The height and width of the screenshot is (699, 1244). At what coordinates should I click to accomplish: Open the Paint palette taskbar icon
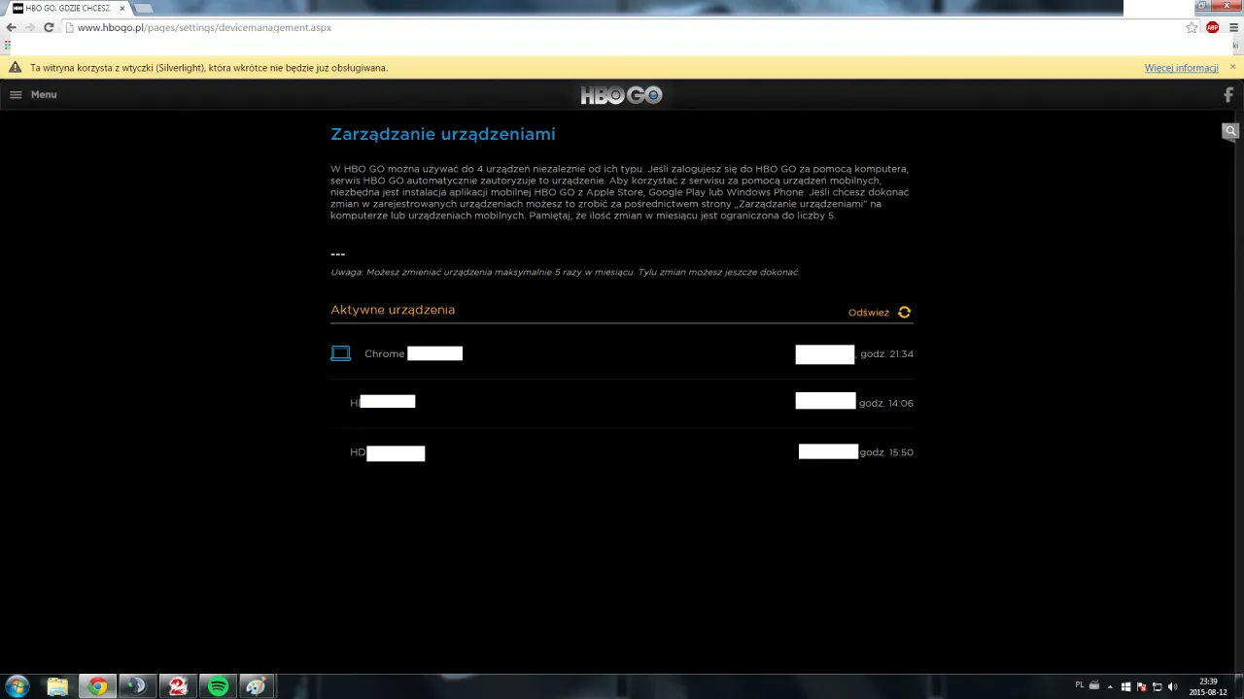pyautogui.click(x=256, y=686)
